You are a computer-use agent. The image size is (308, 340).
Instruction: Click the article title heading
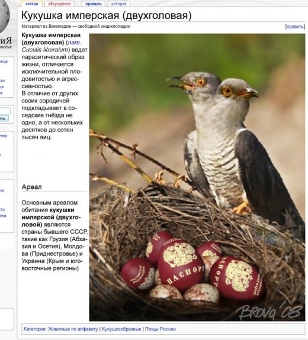tap(106, 15)
